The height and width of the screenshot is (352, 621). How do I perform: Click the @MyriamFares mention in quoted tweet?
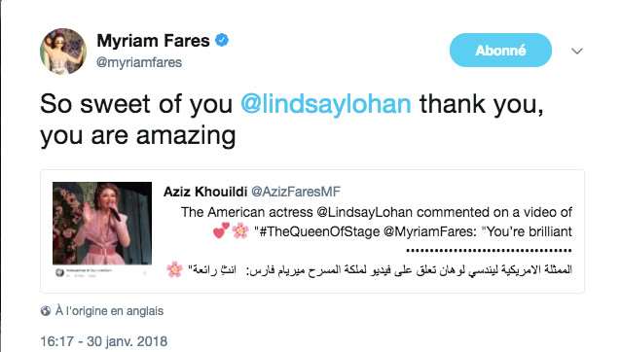tap(430, 231)
